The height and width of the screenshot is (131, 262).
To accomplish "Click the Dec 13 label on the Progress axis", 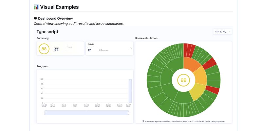I will pyautogui.click(x=86, y=106).
